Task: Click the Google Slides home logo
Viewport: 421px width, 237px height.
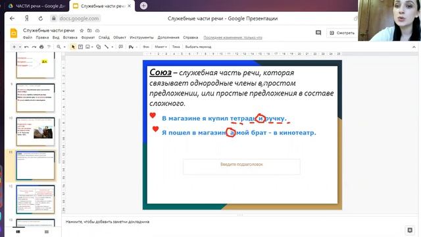Action: [13, 33]
